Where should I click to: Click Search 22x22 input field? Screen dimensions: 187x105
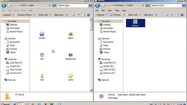166,5
